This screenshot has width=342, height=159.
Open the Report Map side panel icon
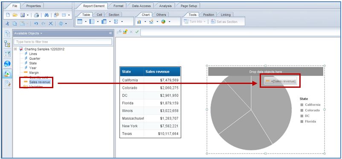(x=7, y=44)
